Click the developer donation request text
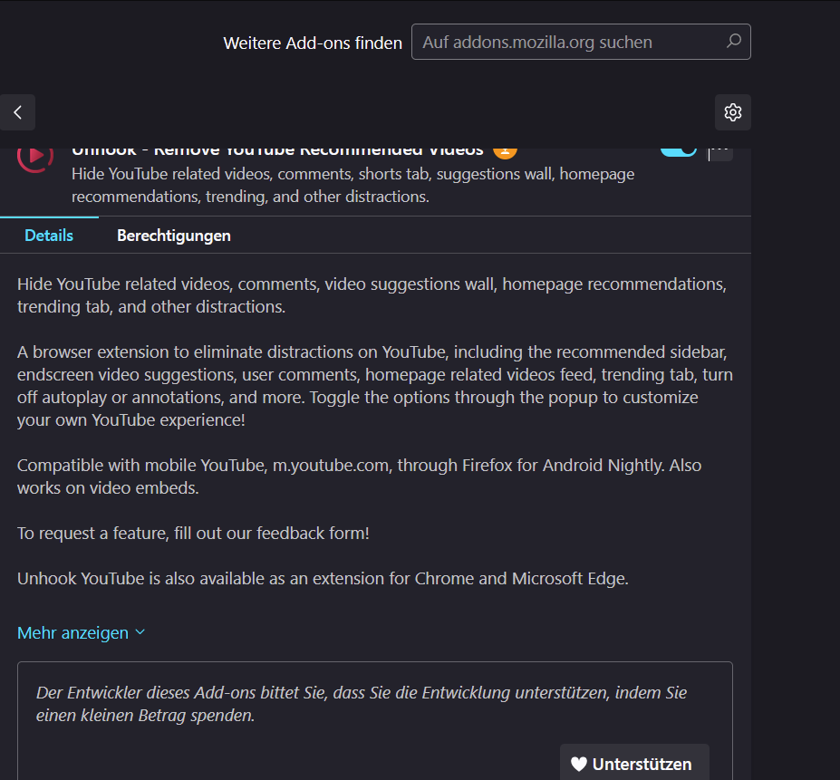The width and height of the screenshot is (840, 780). pos(362,704)
